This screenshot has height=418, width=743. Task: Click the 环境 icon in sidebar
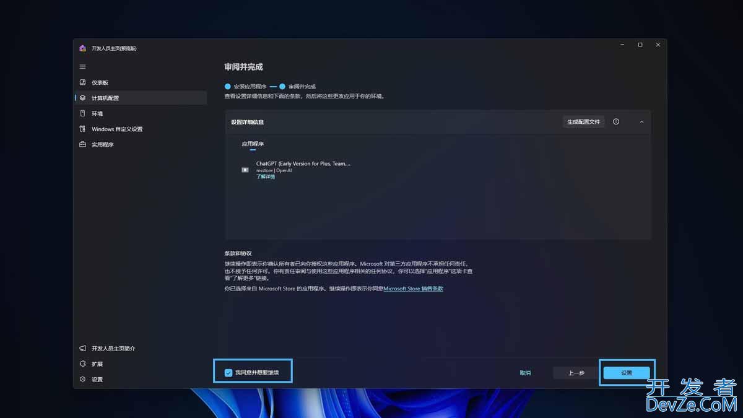82,113
